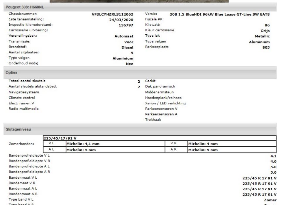This screenshot has width=286, height=205.
Task: Click the V R Michelin: 4 mm cell
Action: (x=231, y=144)
